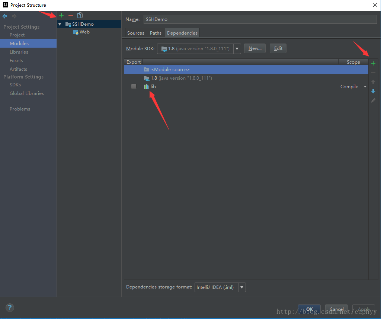Click the forward navigation arrow

click(14, 16)
